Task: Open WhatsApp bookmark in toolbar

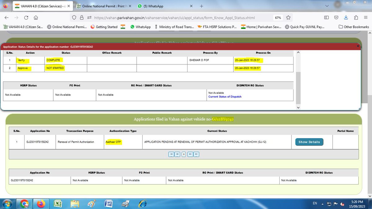Action: [140, 27]
